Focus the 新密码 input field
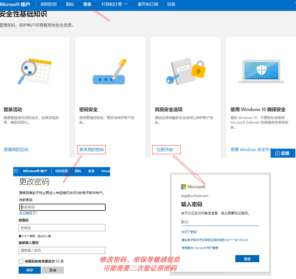296x279 pixels. (x=62, y=228)
